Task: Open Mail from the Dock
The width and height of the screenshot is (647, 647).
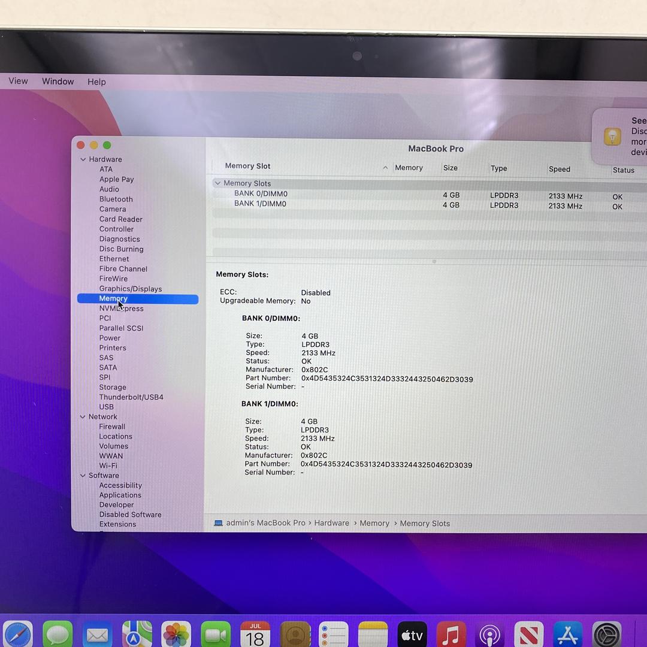Action: 97,634
